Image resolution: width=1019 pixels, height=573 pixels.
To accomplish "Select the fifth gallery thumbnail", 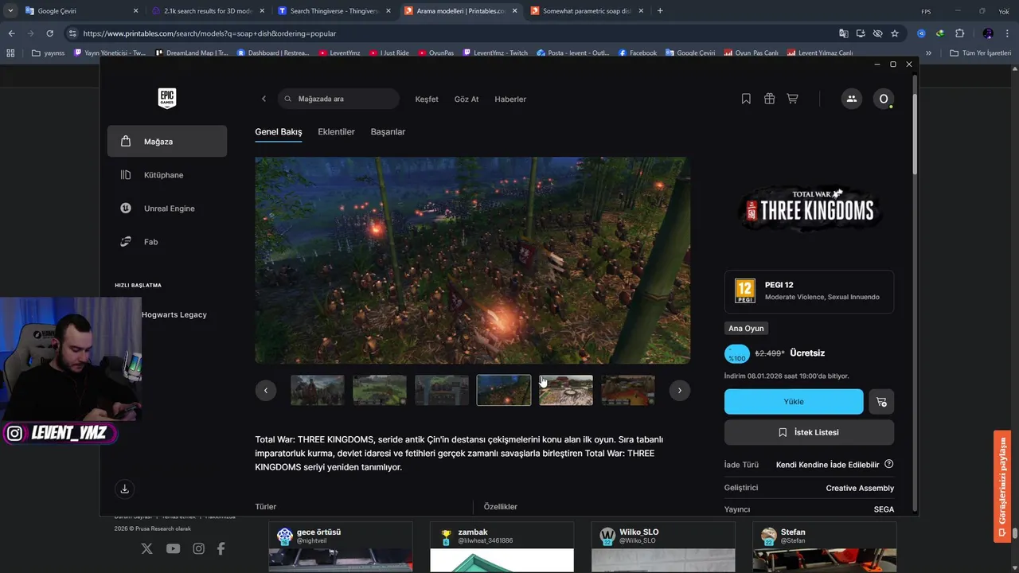I will coord(566,390).
